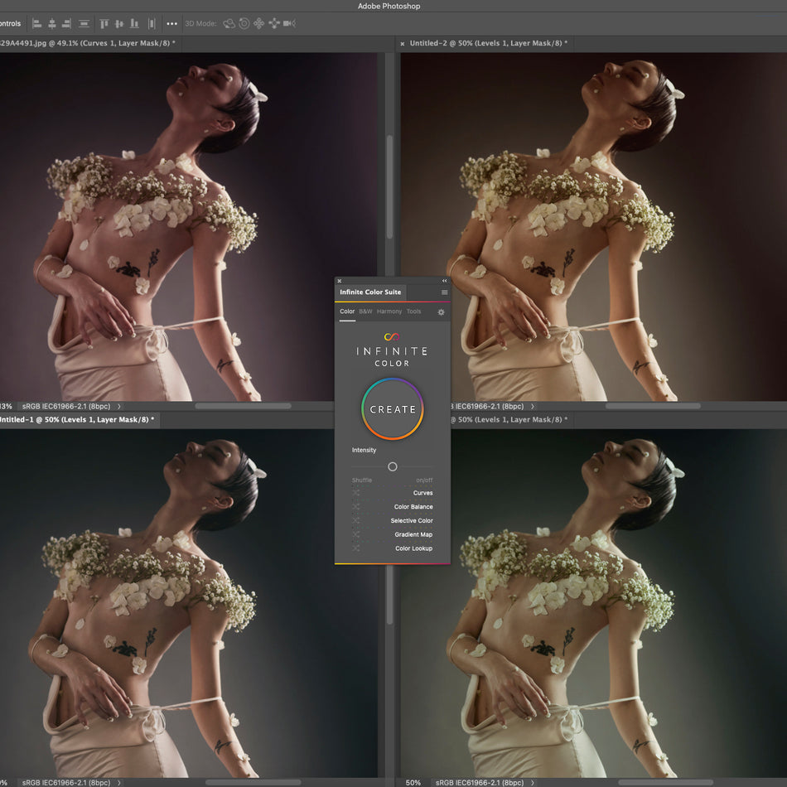Select the align horizontal centers icon
Image resolution: width=787 pixels, height=787 pixels.
click(x=51, y=23)
